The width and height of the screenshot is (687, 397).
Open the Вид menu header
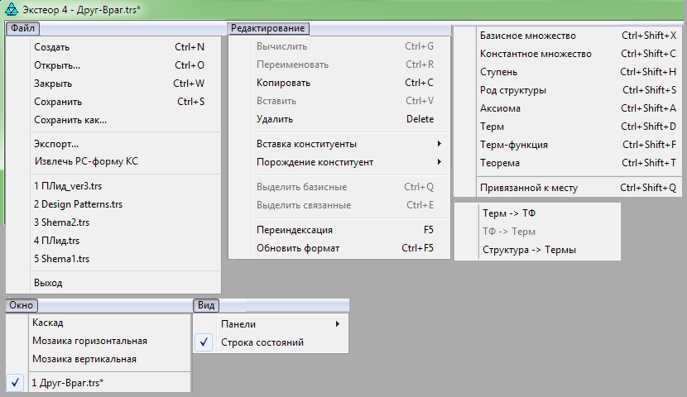[x=206, y=305]
